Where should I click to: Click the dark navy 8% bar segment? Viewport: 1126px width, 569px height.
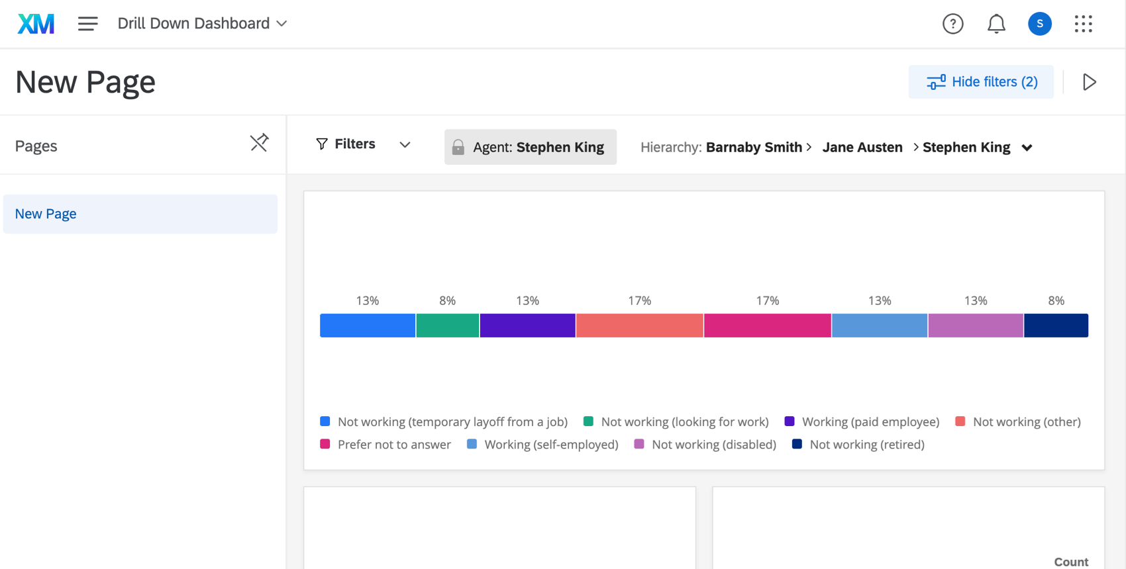click(1056, 326)
